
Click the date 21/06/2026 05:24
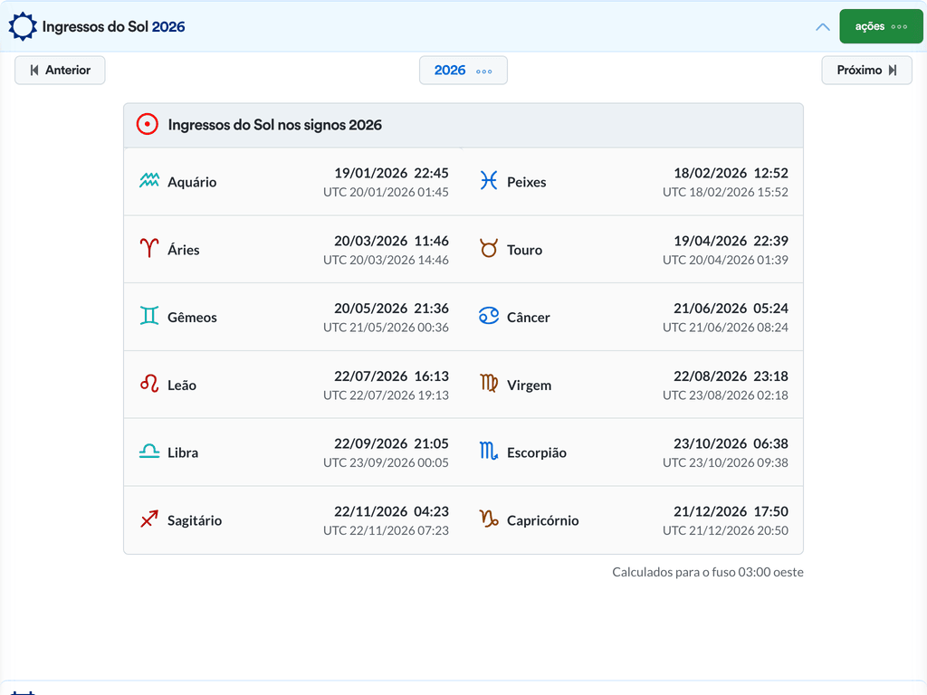tap(731, 309)
